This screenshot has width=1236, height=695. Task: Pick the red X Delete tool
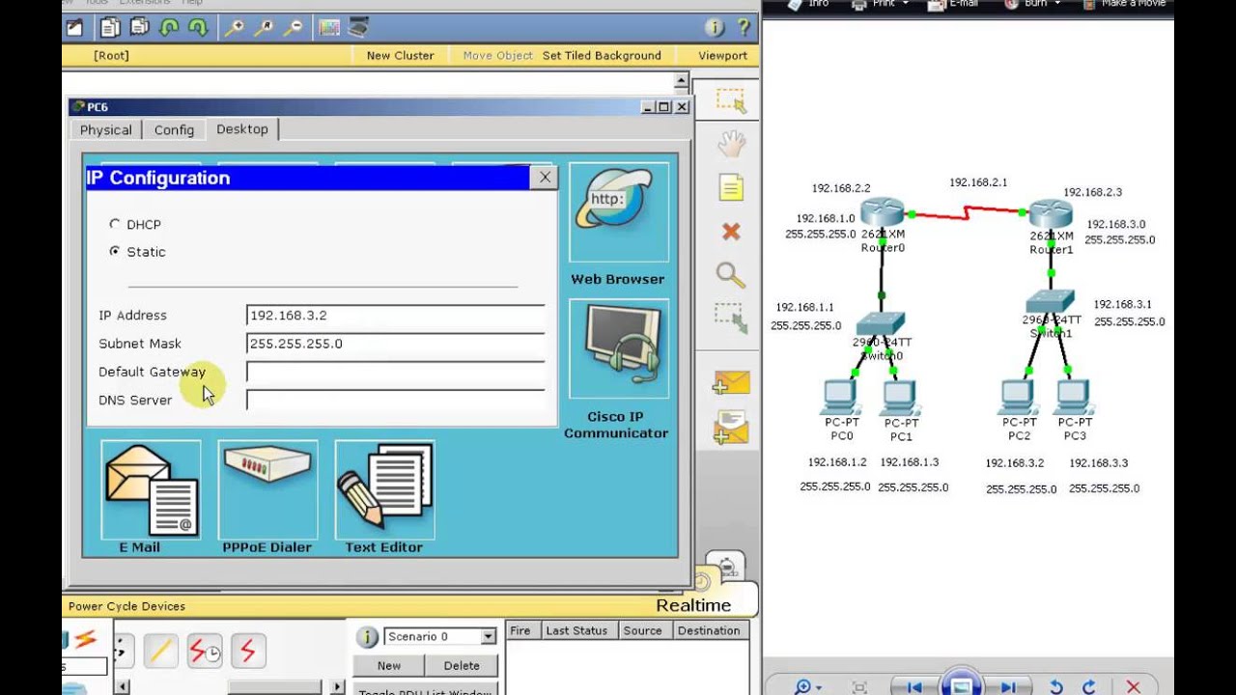coord(731,232)
